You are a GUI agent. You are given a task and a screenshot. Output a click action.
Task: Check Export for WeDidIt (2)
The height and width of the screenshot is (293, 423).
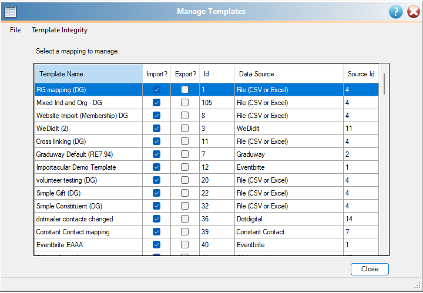[x=185, y=129]
